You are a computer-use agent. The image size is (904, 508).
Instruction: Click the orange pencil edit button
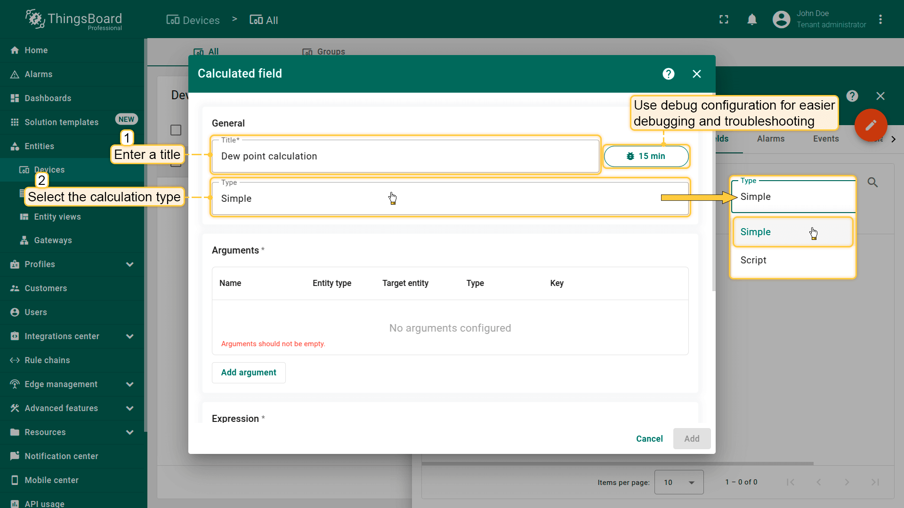871,125
